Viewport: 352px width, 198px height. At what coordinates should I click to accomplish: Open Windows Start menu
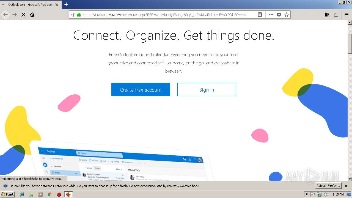click(8, 194)
